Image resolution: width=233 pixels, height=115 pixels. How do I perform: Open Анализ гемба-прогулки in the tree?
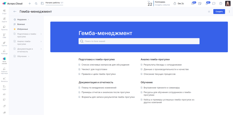(24, 43)
